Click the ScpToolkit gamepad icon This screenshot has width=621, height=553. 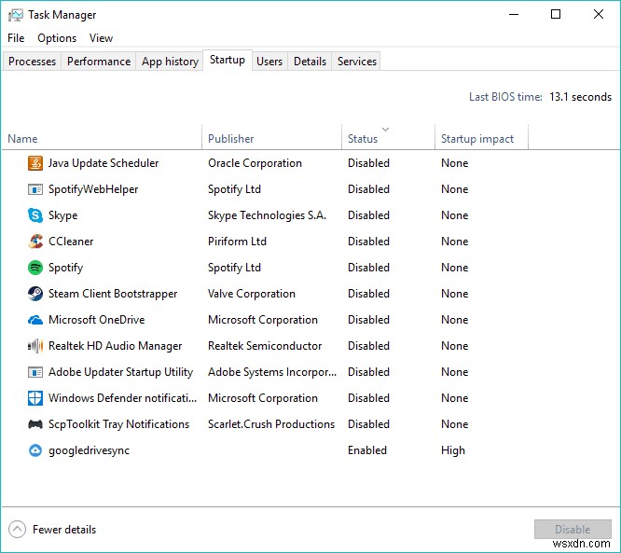35,424
